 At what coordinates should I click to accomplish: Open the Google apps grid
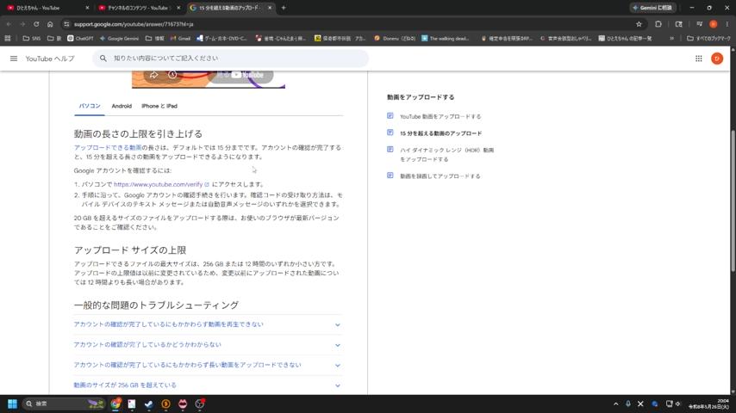point(698,59)
